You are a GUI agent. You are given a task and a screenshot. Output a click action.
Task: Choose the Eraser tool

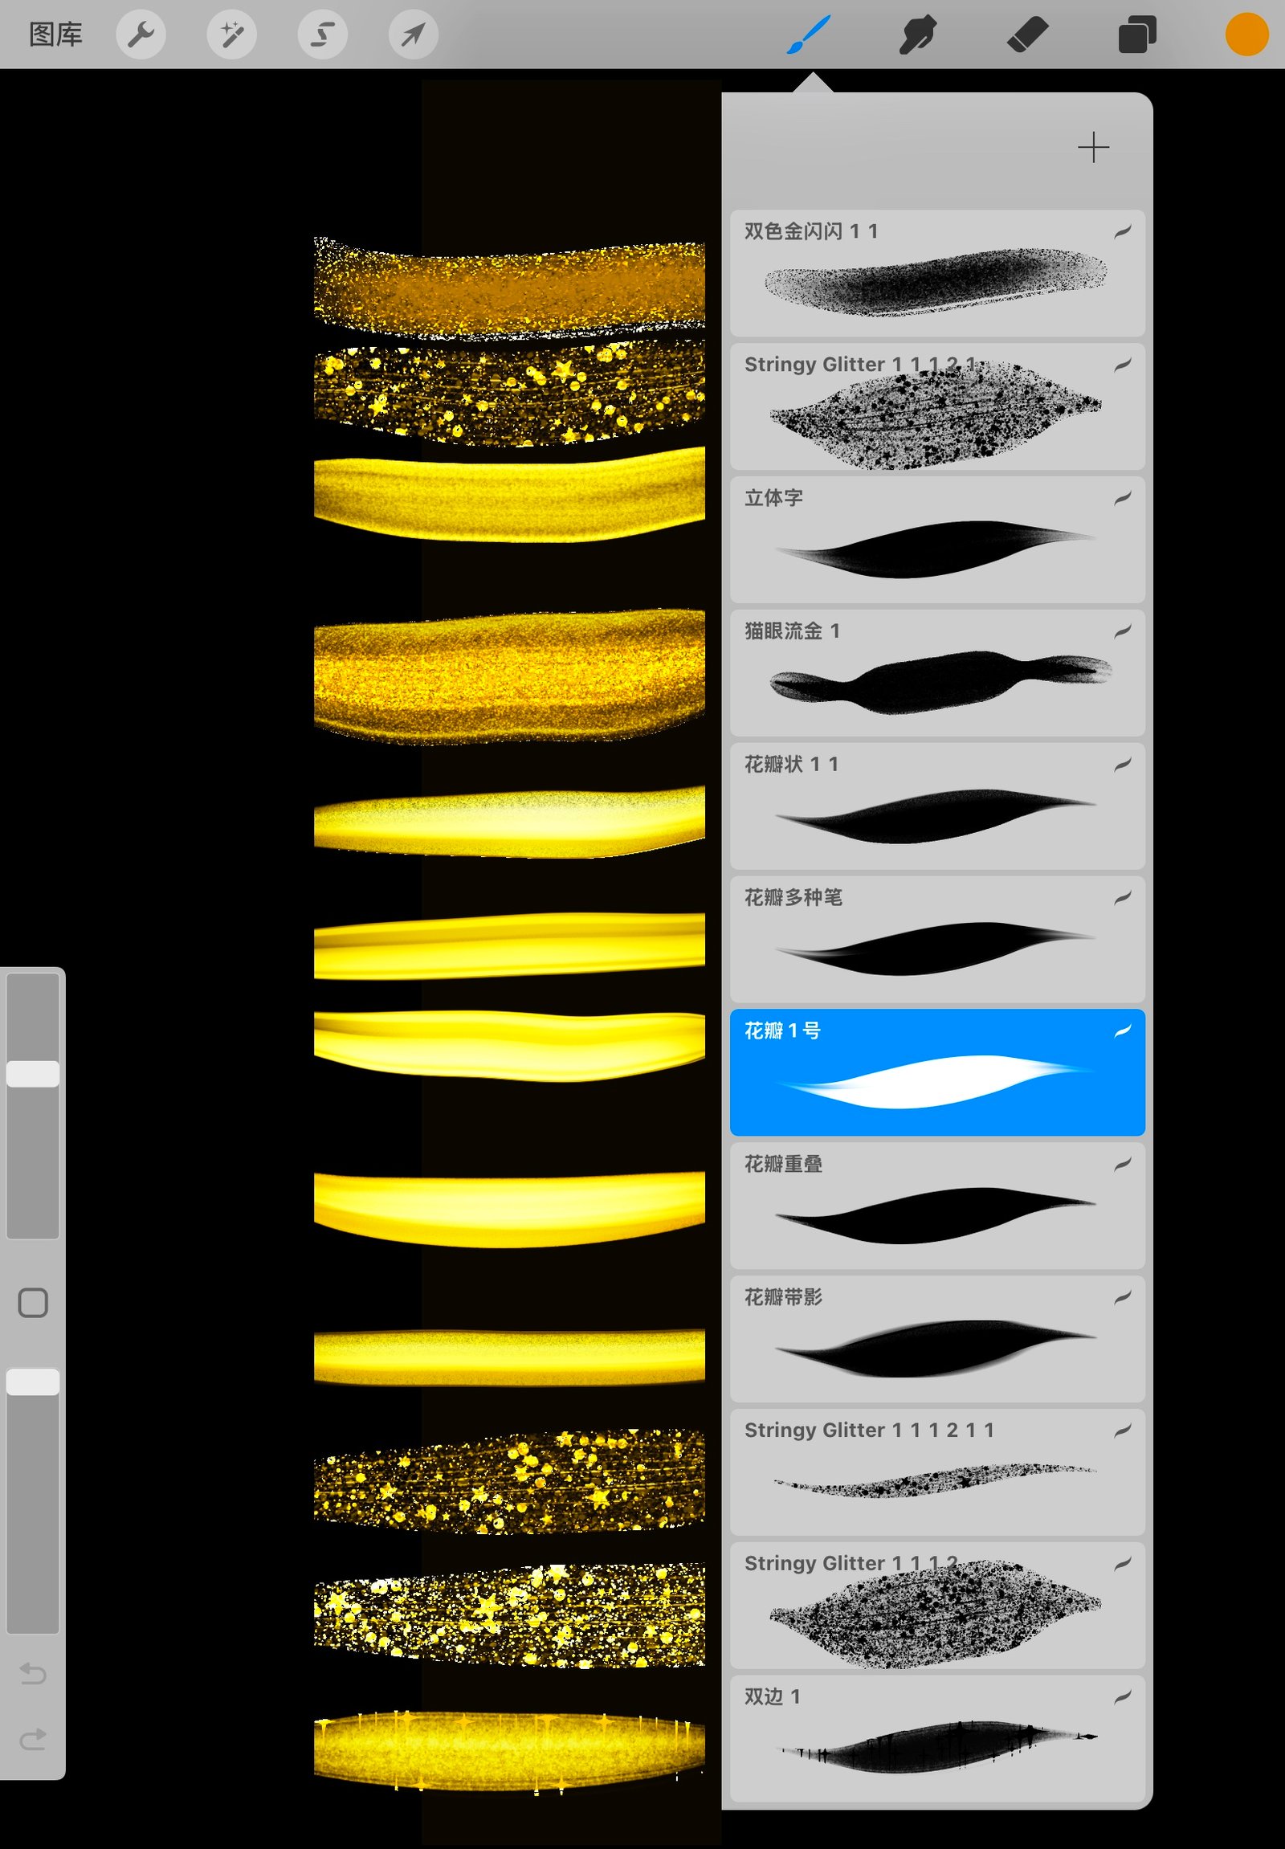coord(1027,35)
